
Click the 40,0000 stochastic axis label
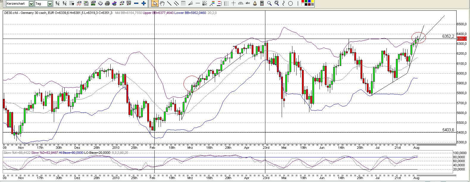459,165
